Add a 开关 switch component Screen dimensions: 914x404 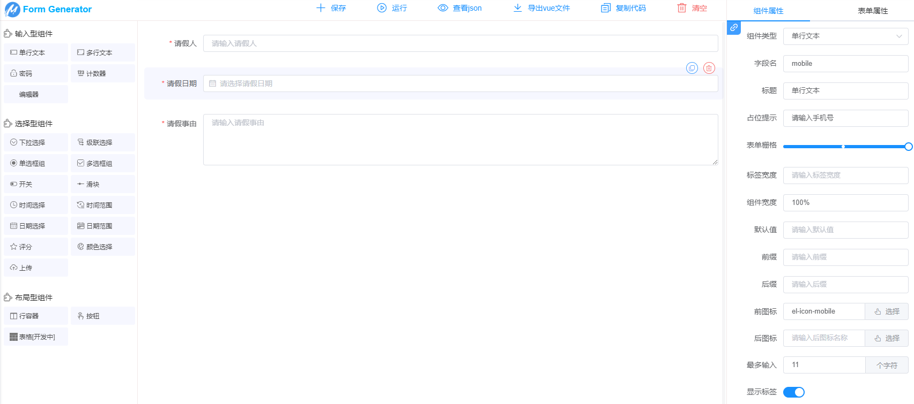[36, 184]
